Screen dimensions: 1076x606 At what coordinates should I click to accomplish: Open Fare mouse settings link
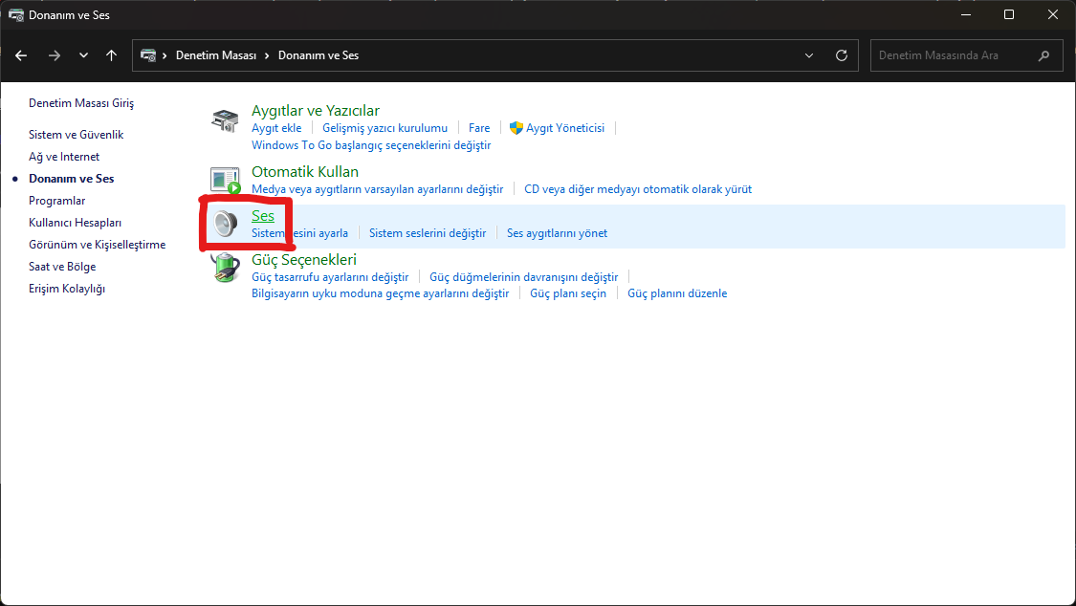tap(479, 128)
